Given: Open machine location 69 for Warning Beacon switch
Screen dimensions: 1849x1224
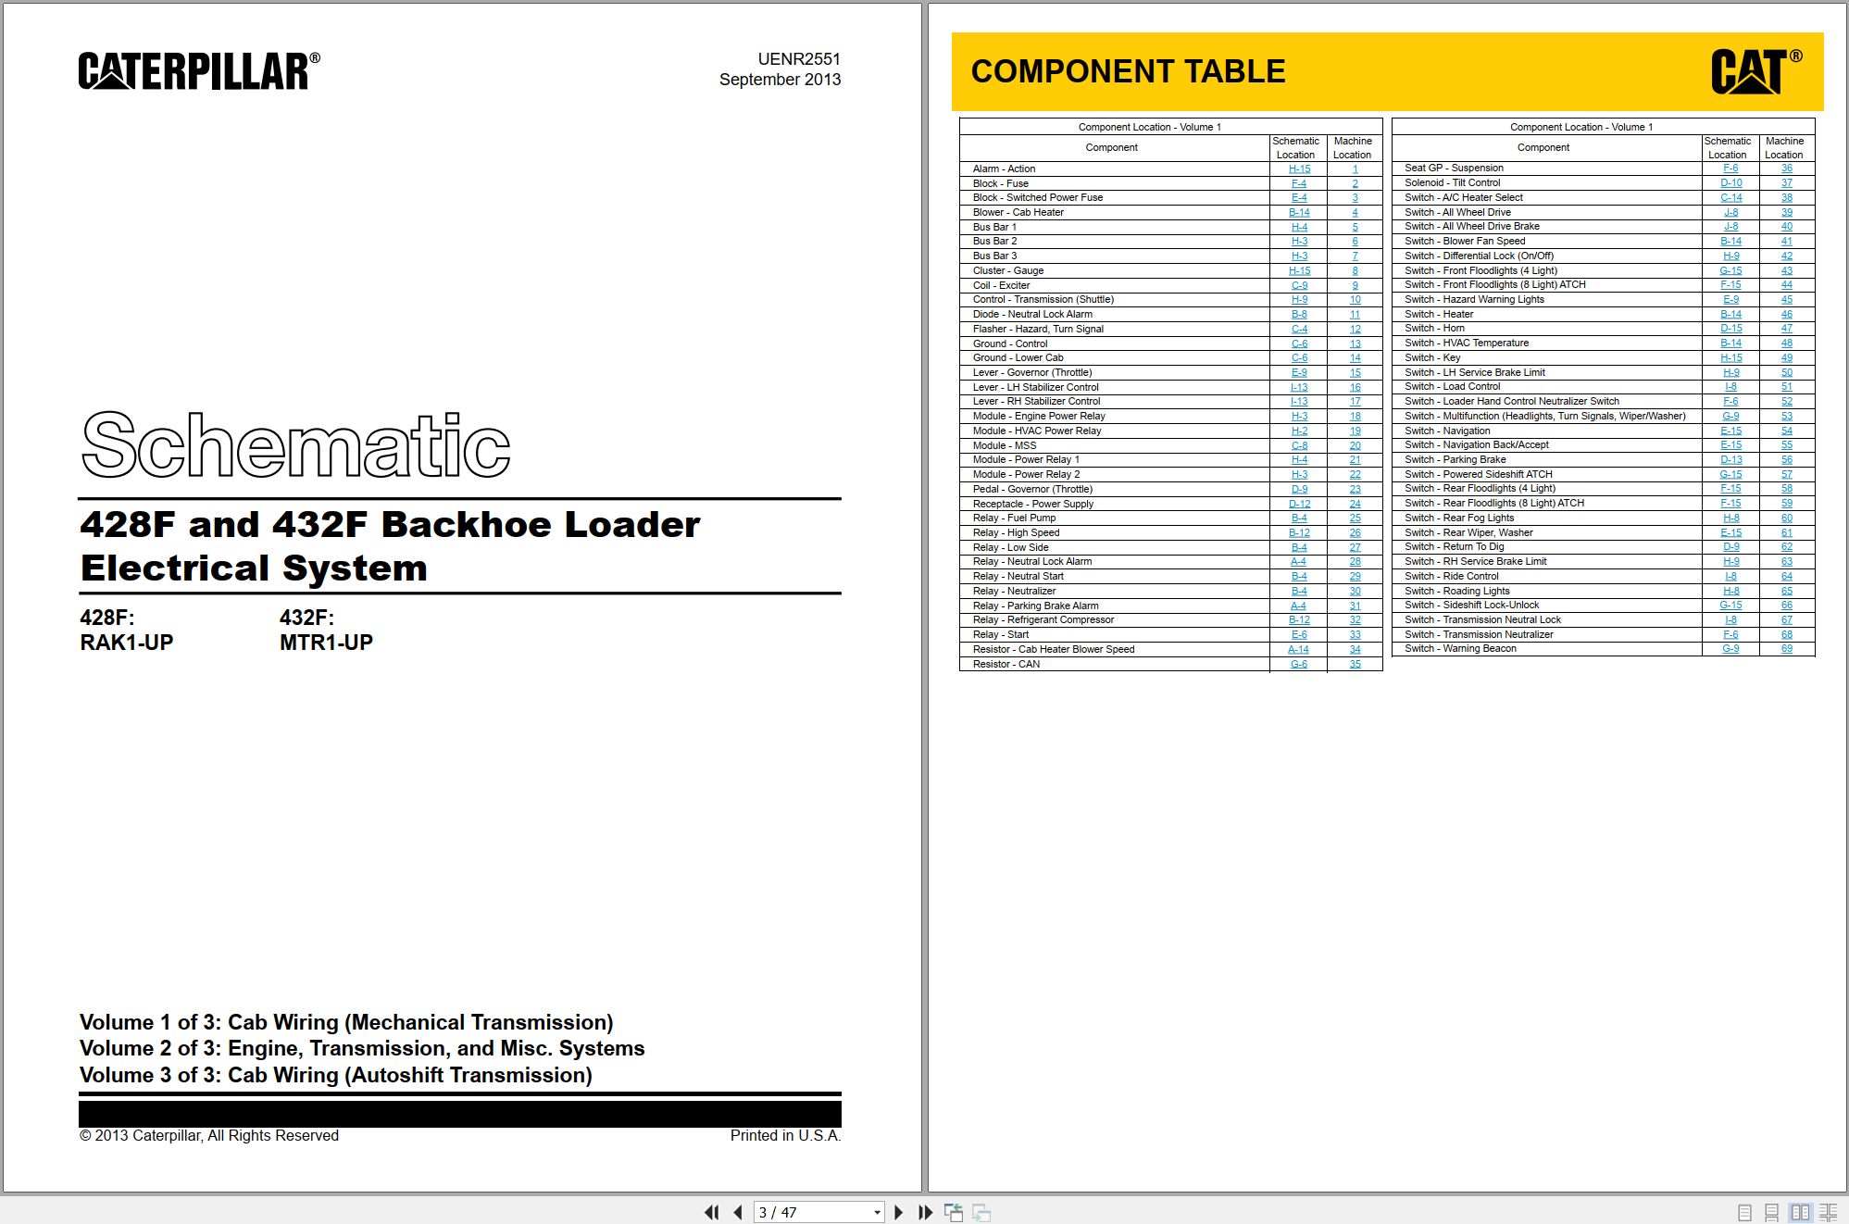Looking at the screenshot, I should pos(1786,648).
